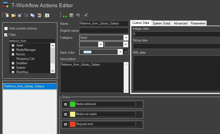220x134 pixels.
Task: Click the Refresh icon with green arrows
Action: [47, 16]
